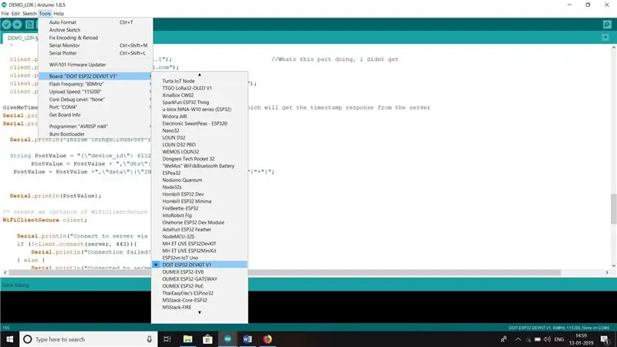Image resolution: width=617 pixels, height=347 pixels.
Task: Expand Flash Frequency 80MHz submenu
Action: coord(96,84)
